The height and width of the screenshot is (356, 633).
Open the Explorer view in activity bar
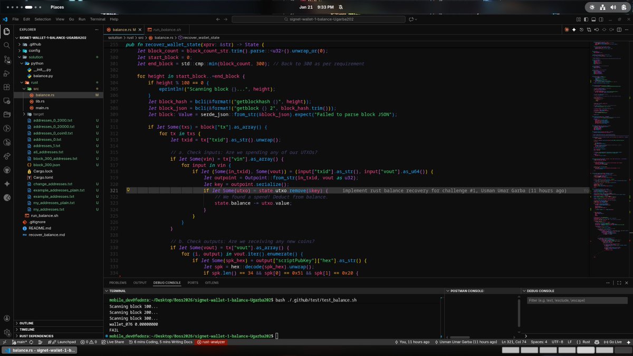pos(6,32)
